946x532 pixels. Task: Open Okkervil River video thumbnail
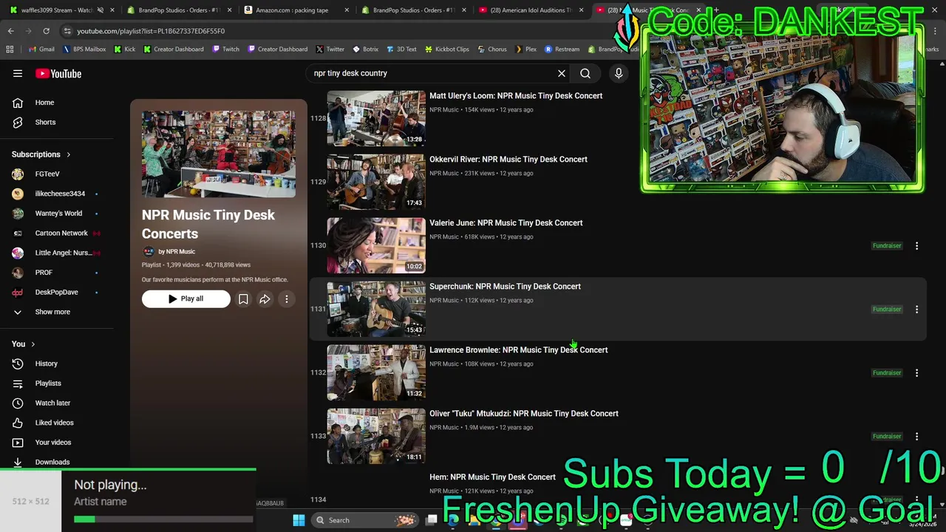pos(376,182)
